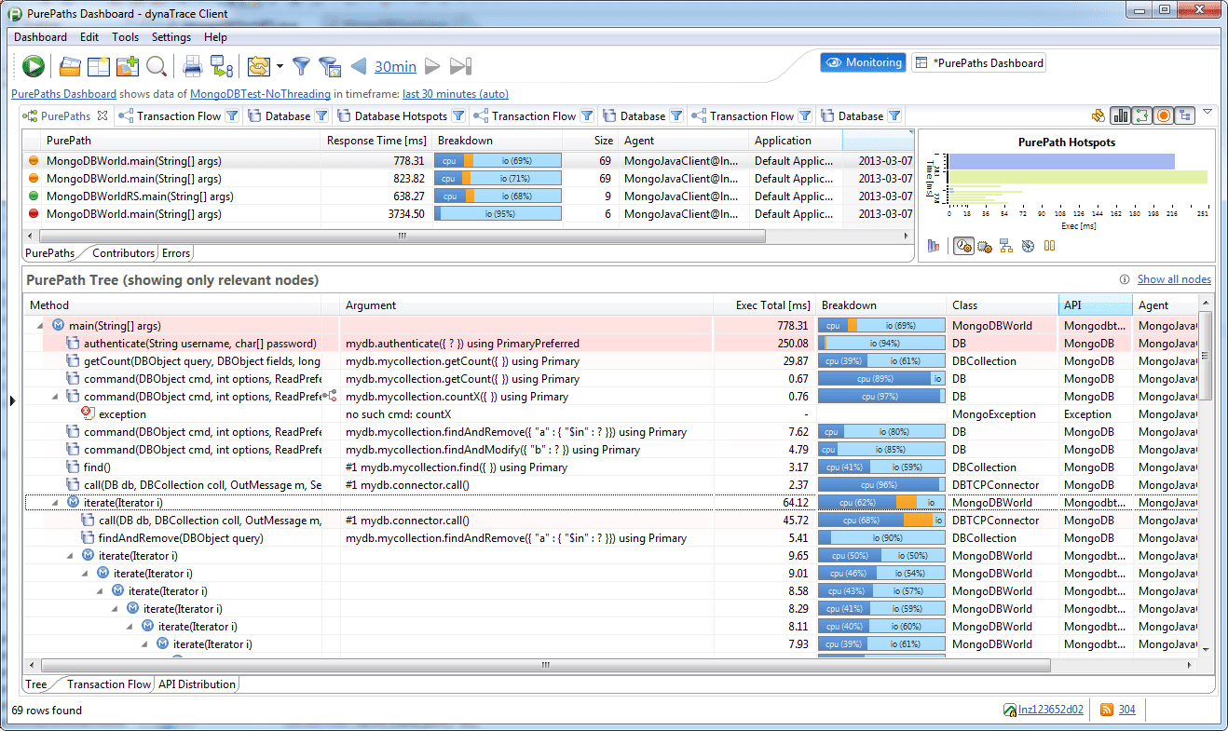Switch to the Errors tab
Viewport: 1228px width, 731px height.
pos(176,252)
